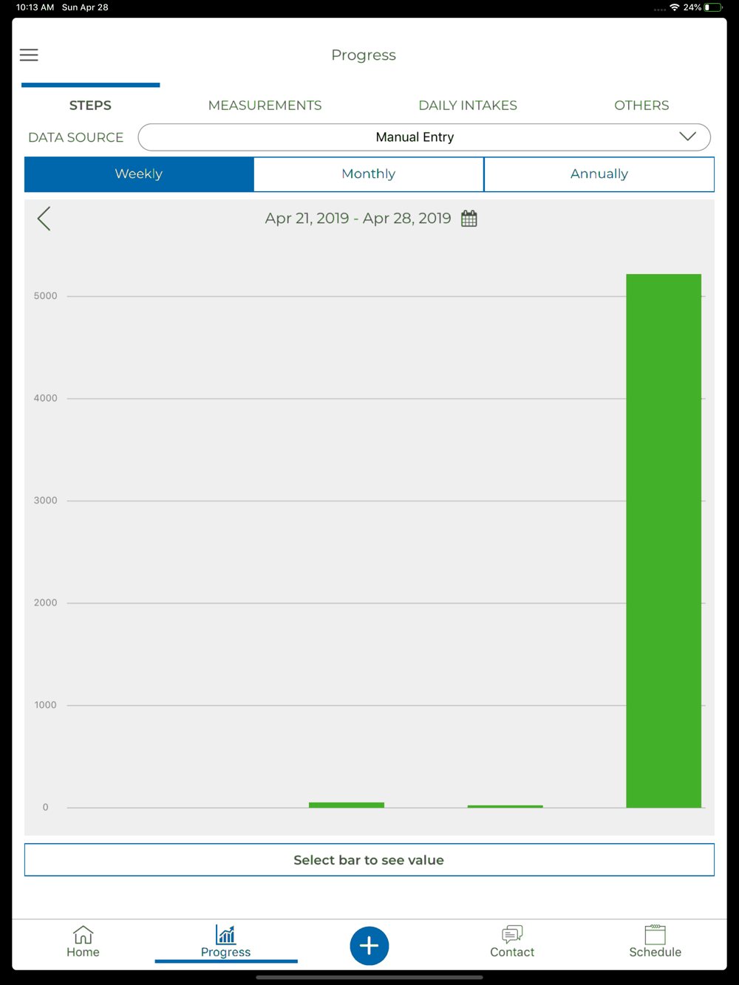
Task: Open the calendar date picker icon
Action: 469,219
